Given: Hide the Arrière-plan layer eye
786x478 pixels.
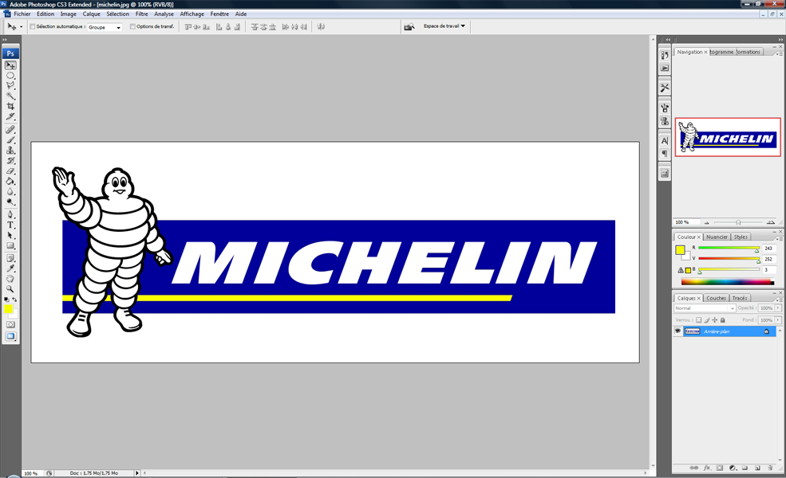Looking at the screenshot, I should [x=677, y=331].
